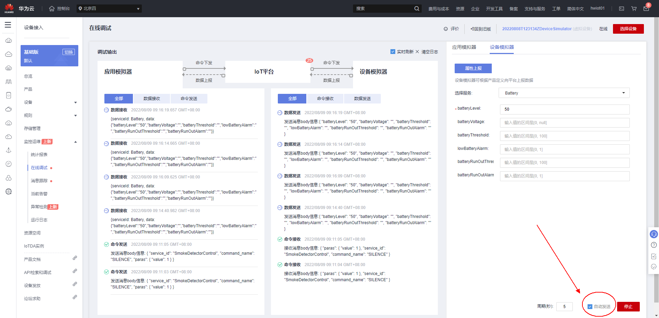The width and height of the screenshot is (659, 318).
Task: Open the wave-shaped icon in the rail
Action: coord(9,81)
